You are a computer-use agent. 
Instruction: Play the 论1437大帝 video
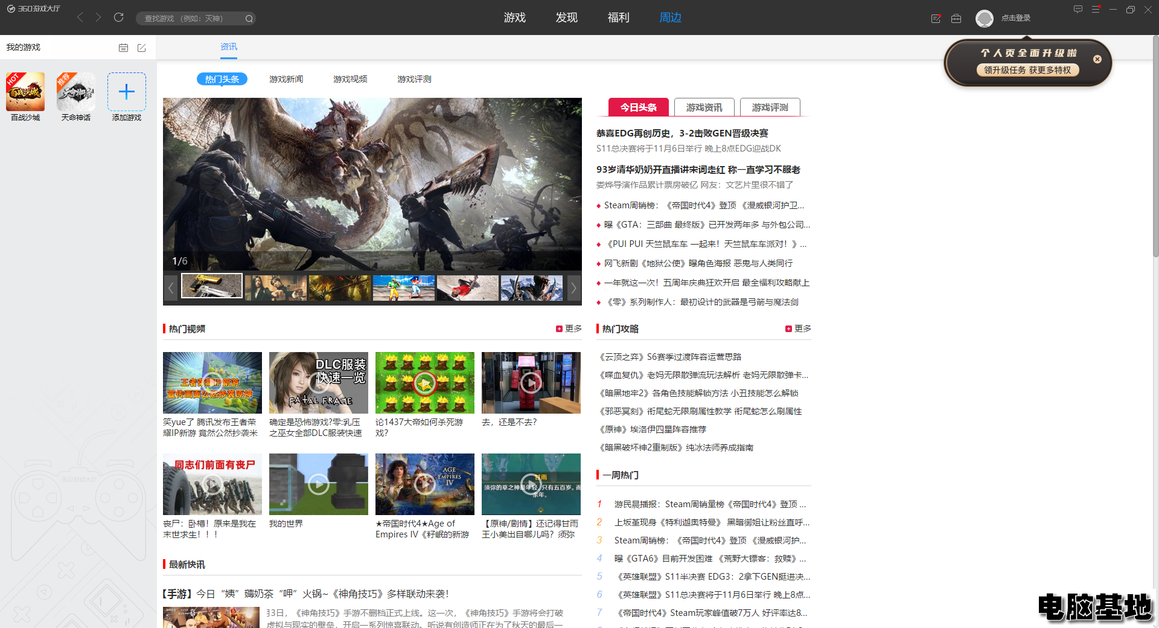[425, 383]
